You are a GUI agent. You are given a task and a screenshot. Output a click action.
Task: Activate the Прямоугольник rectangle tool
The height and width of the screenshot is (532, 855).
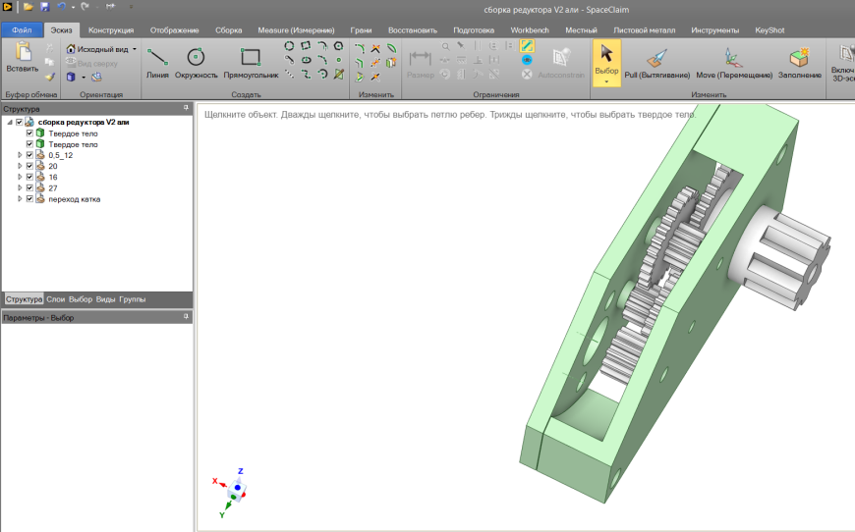(251, 62)
